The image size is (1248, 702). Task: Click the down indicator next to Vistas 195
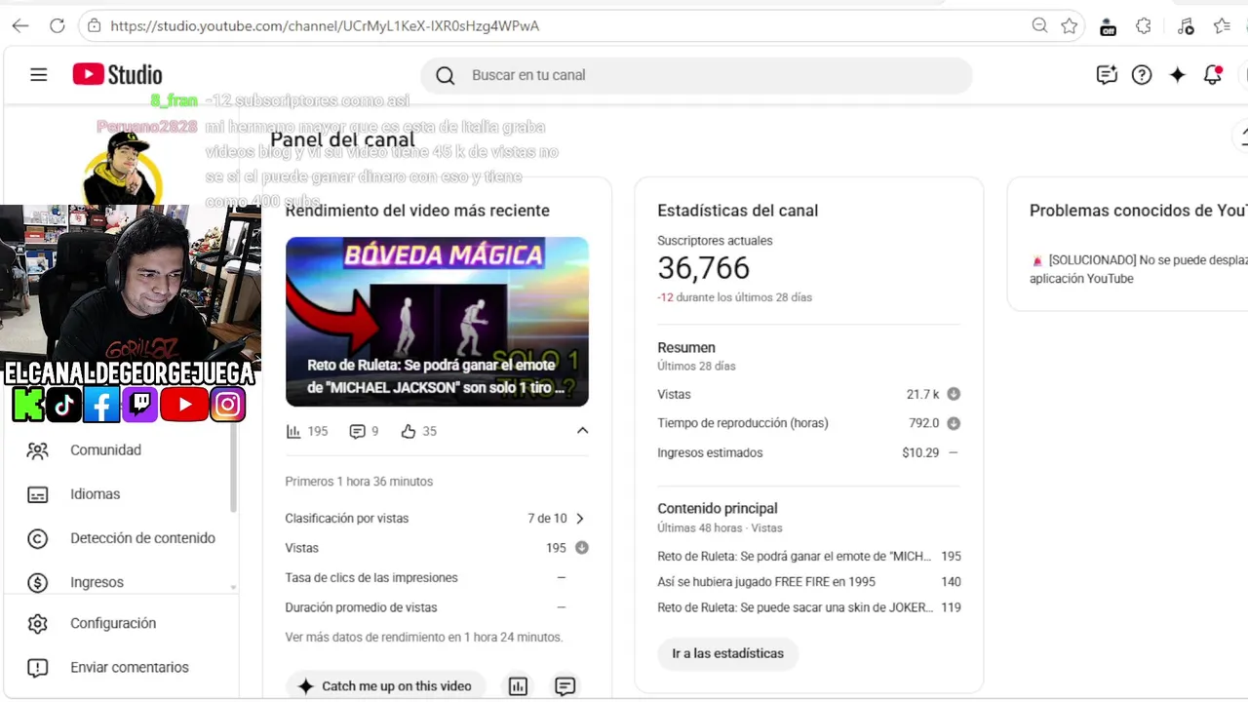582,548
